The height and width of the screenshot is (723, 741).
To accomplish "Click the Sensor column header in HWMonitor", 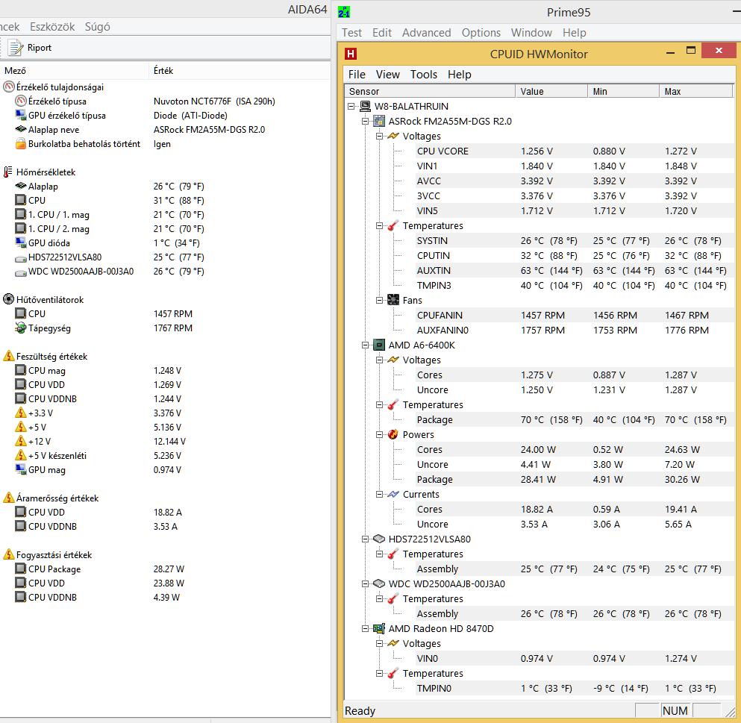I will [x=430, y=91].
